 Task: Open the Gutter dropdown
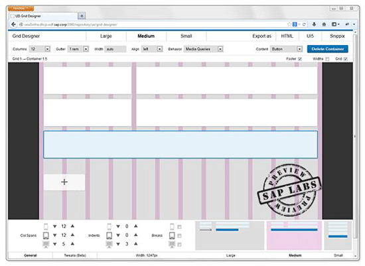coord(78,49)
